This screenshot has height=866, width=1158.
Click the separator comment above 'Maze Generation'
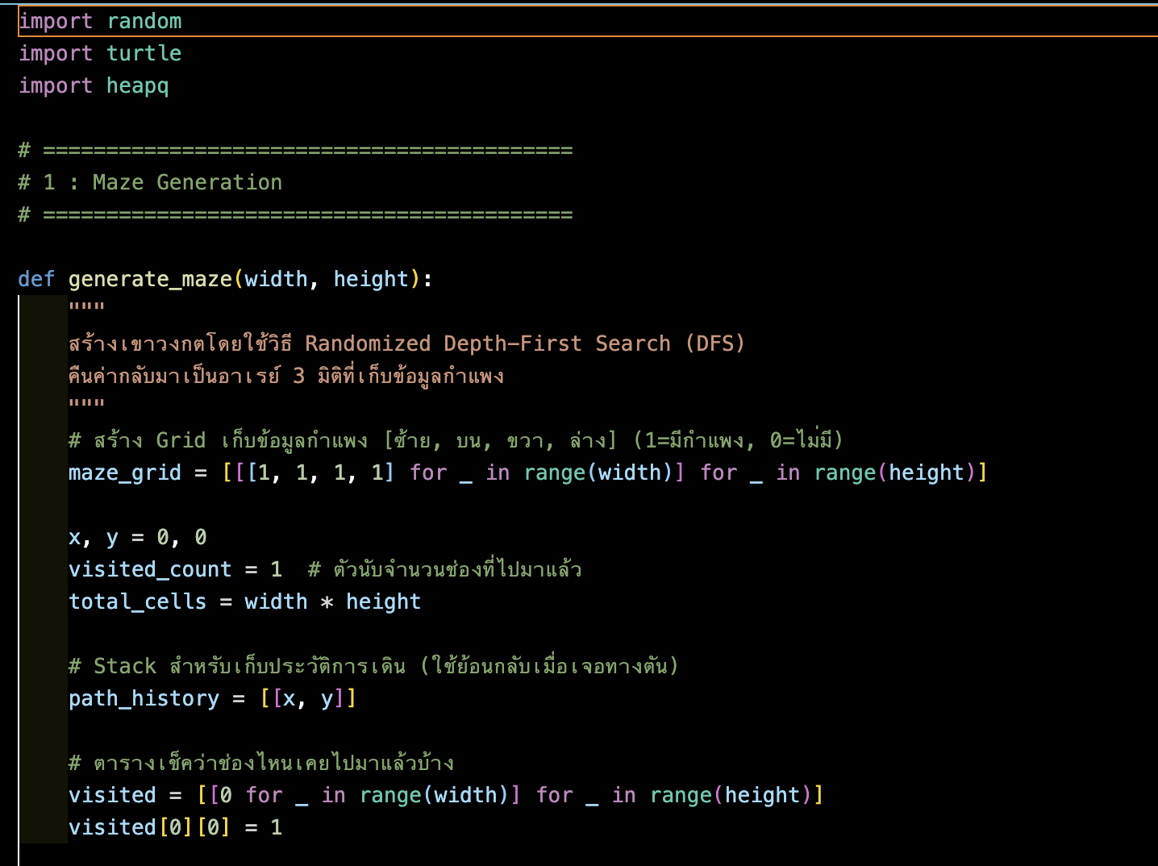(295, 150)
